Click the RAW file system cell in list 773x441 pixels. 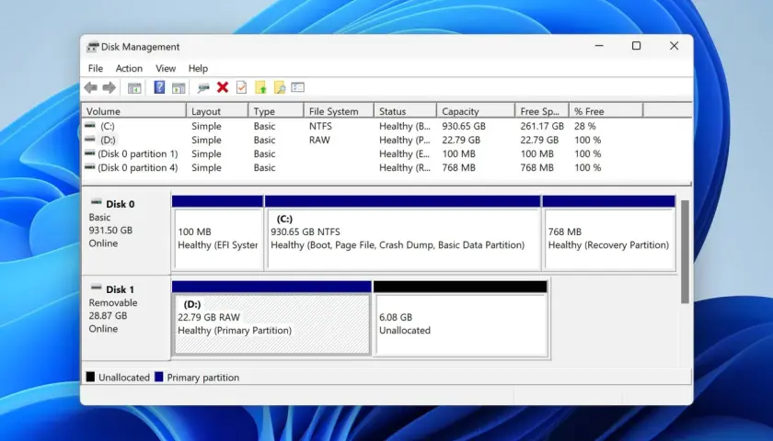click(x=319, y=140)
